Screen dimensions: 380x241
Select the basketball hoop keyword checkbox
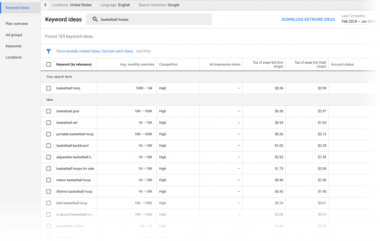coord(48,88)
